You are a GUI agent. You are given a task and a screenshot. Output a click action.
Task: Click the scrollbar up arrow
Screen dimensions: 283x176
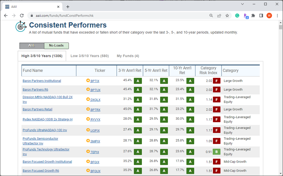[280, 22]
